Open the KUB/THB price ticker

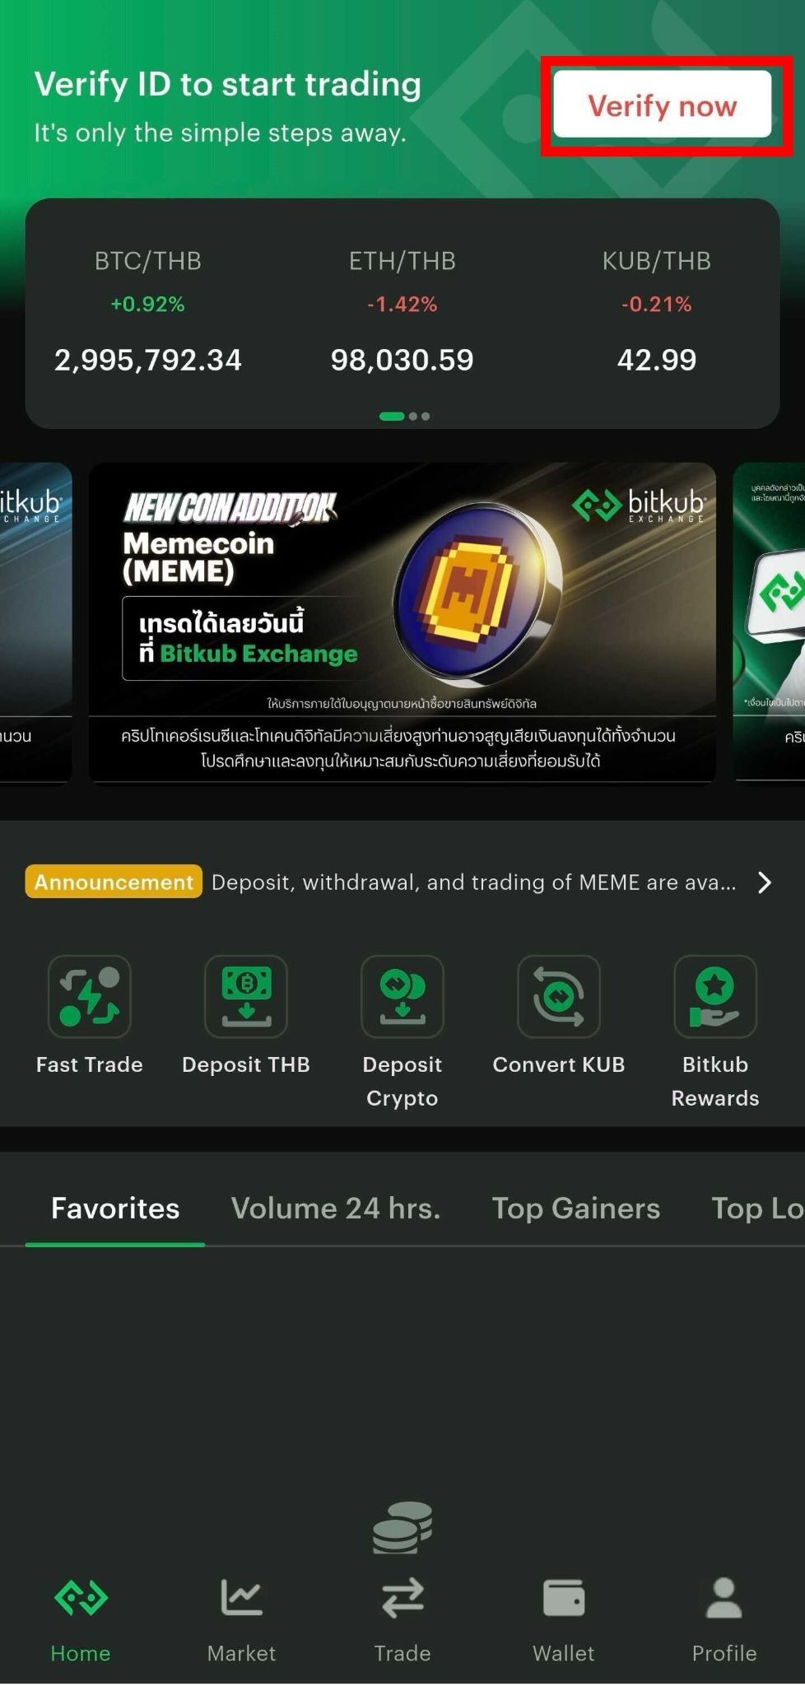pos(657,311)
